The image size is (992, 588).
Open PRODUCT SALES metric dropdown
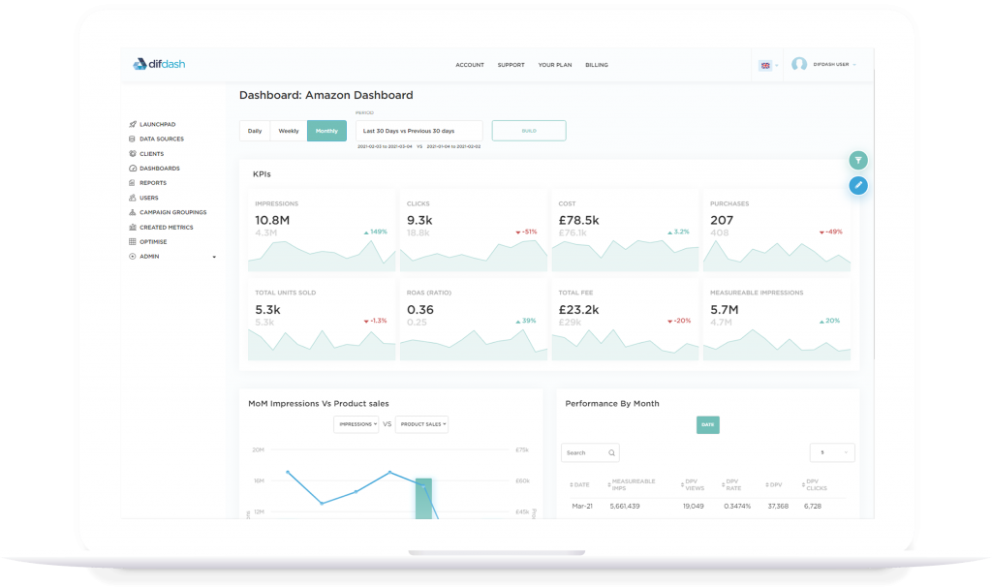(422, 424)
